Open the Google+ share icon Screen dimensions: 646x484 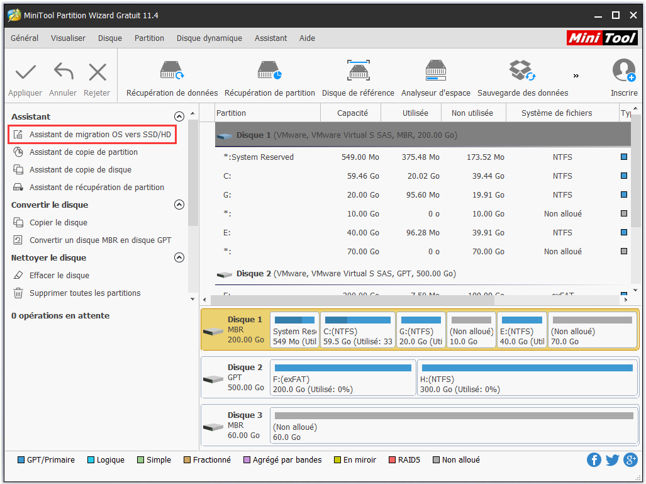[x=630, y=459]
